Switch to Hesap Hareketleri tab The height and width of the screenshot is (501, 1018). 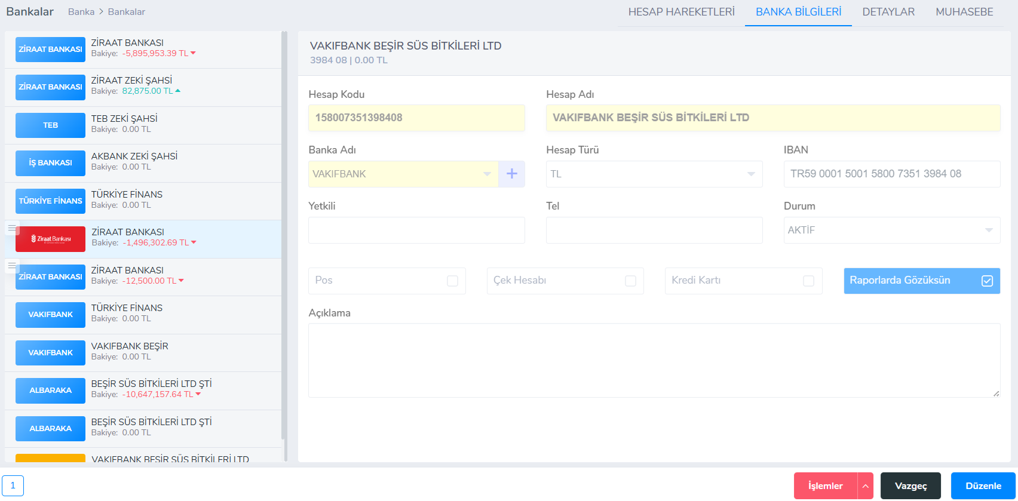coord(681,12)
